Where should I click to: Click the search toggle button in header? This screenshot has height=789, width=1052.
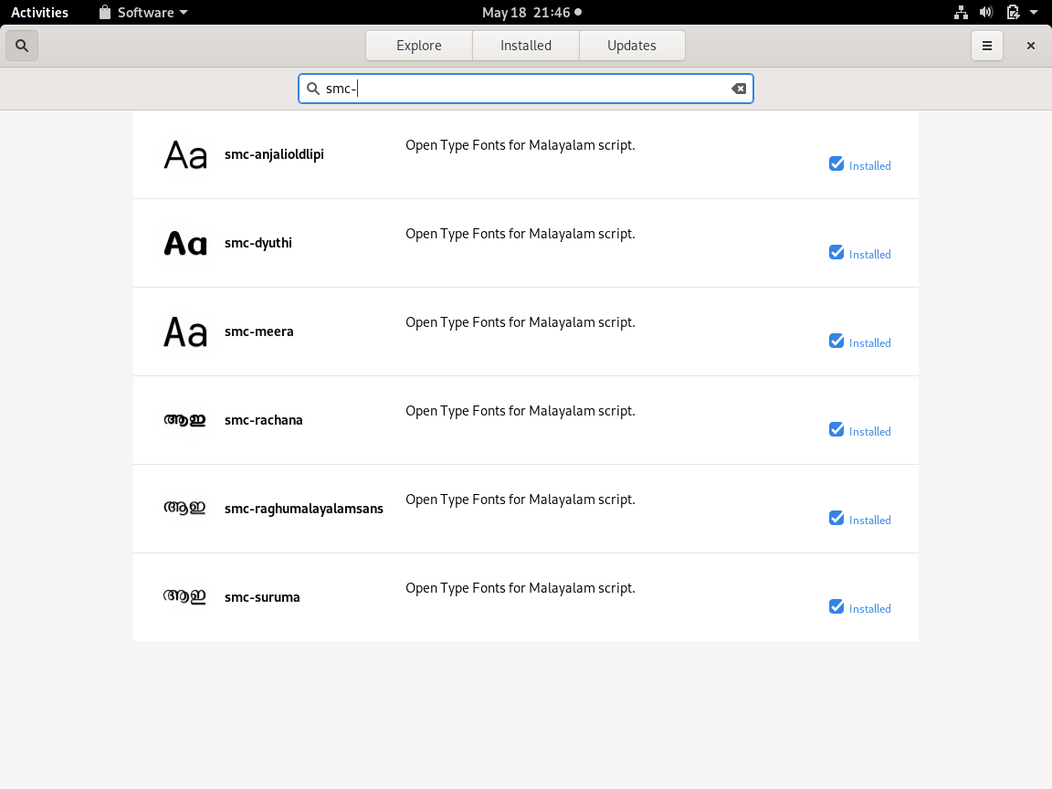coord(22,46)
